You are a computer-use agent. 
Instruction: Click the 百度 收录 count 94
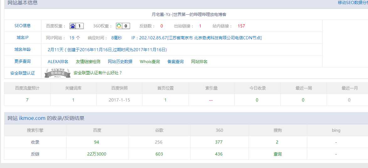[97, 142]
